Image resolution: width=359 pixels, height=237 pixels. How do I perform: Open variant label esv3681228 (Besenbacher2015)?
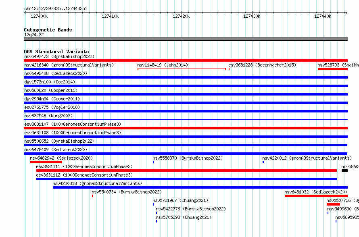tap(262, 65)
